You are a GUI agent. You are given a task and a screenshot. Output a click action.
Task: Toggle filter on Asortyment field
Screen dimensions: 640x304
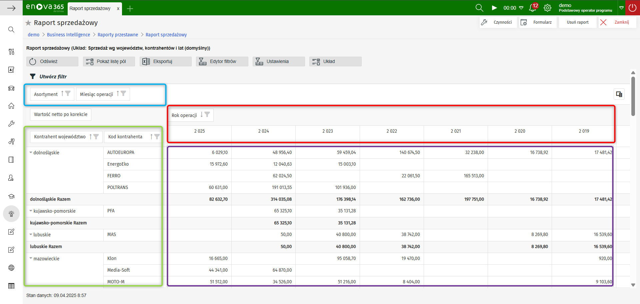(68, 94)
